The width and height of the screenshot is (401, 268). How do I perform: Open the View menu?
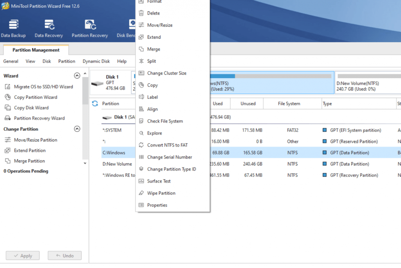[x=30, y=61]
